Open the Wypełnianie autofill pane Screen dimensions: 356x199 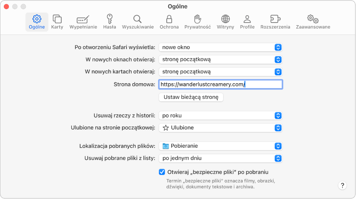pos(83,22)
